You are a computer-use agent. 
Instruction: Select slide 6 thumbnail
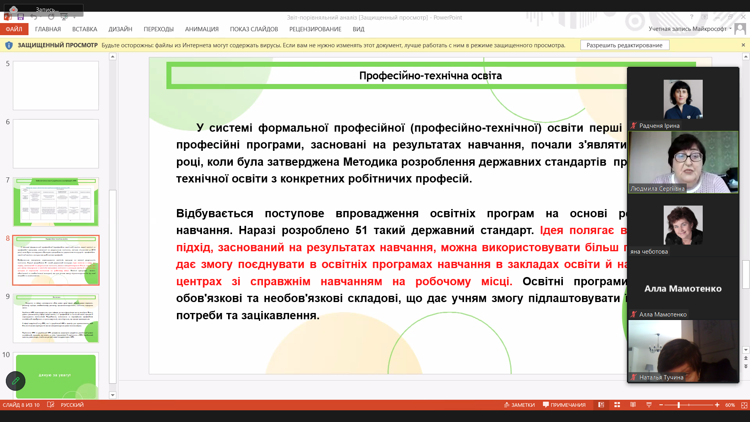tap(56, 144)
